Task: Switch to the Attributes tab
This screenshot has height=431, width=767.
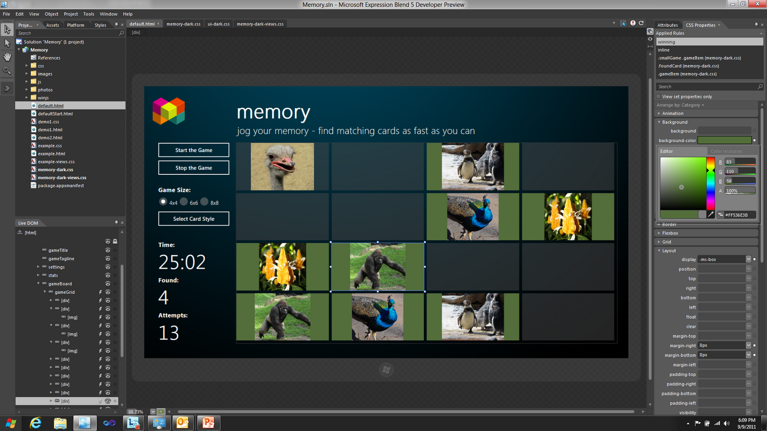Action: point(668,25)
